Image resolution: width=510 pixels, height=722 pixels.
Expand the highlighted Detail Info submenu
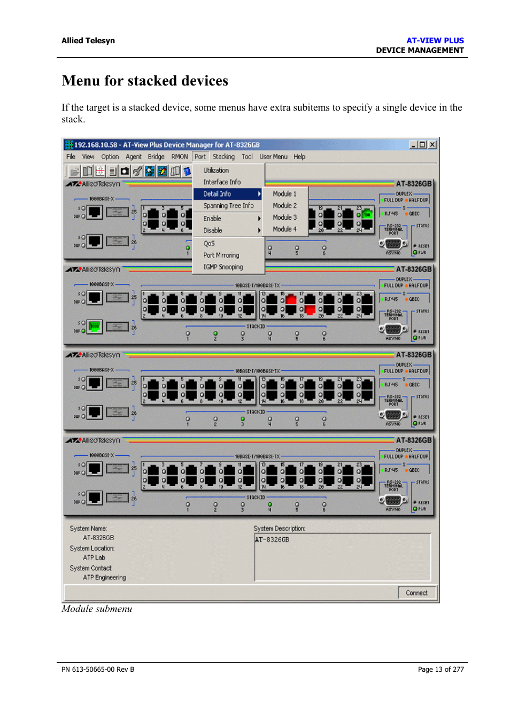[228, 193]
